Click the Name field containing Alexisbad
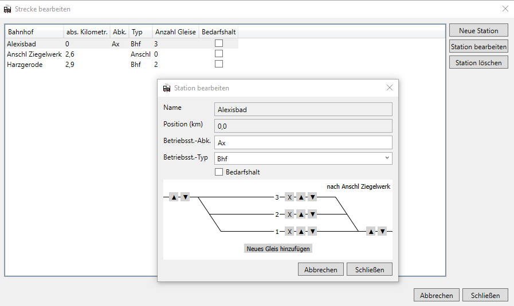Image resolution: width=514 pixels, height=306 pixels. [x=303, y=109]
